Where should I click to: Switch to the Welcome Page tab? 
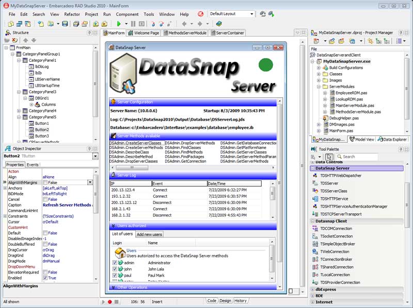pos(144,33)
